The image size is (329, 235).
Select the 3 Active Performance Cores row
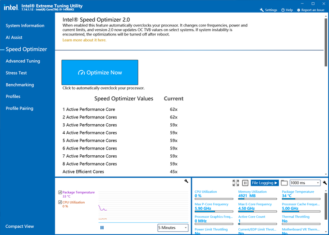[120, 125]
